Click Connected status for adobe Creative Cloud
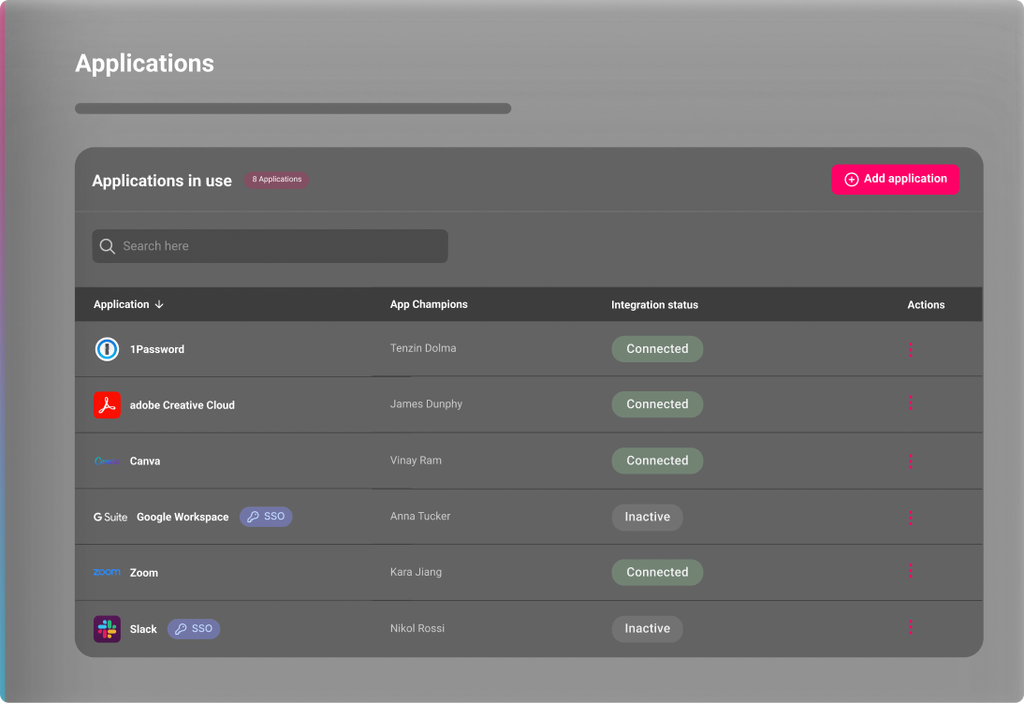 point(657,404)
